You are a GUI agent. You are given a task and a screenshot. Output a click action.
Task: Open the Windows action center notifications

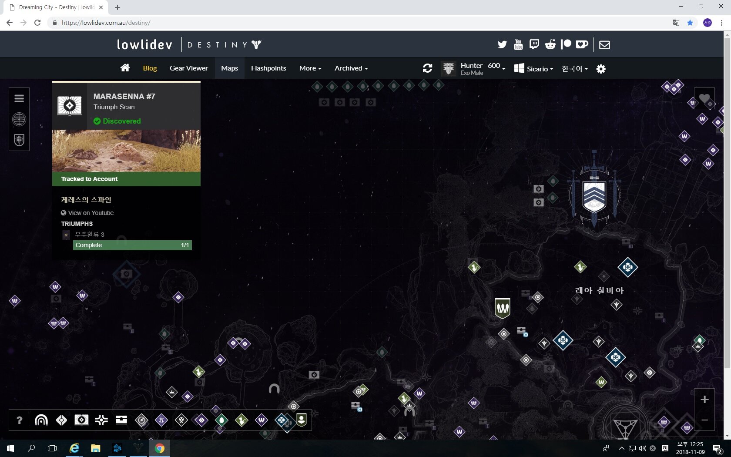coord(718,448)
